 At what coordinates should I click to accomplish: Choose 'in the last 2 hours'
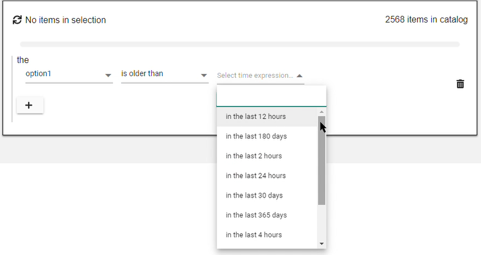(254, 156)
